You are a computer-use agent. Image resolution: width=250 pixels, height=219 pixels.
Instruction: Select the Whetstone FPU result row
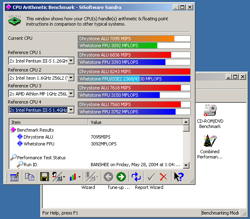[x=39, y=144]
